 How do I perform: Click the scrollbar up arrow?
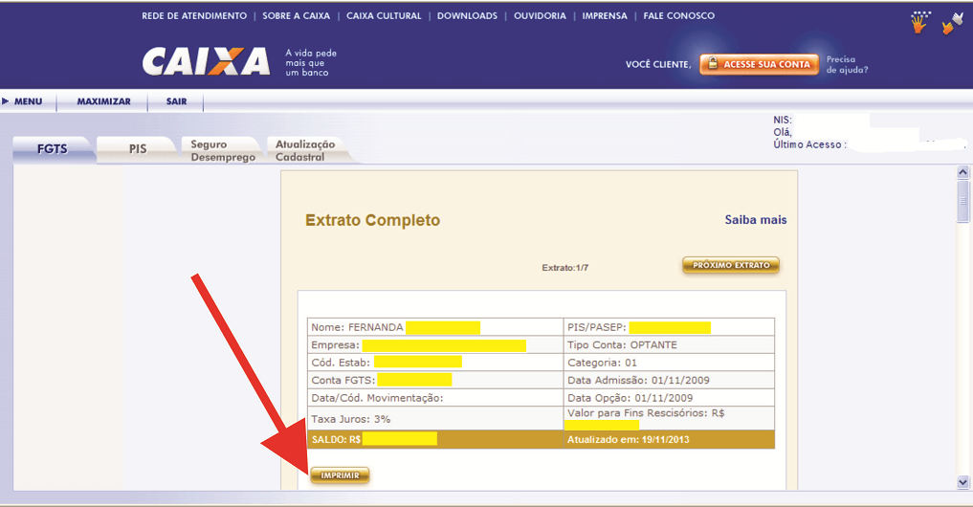pos(962,172)
